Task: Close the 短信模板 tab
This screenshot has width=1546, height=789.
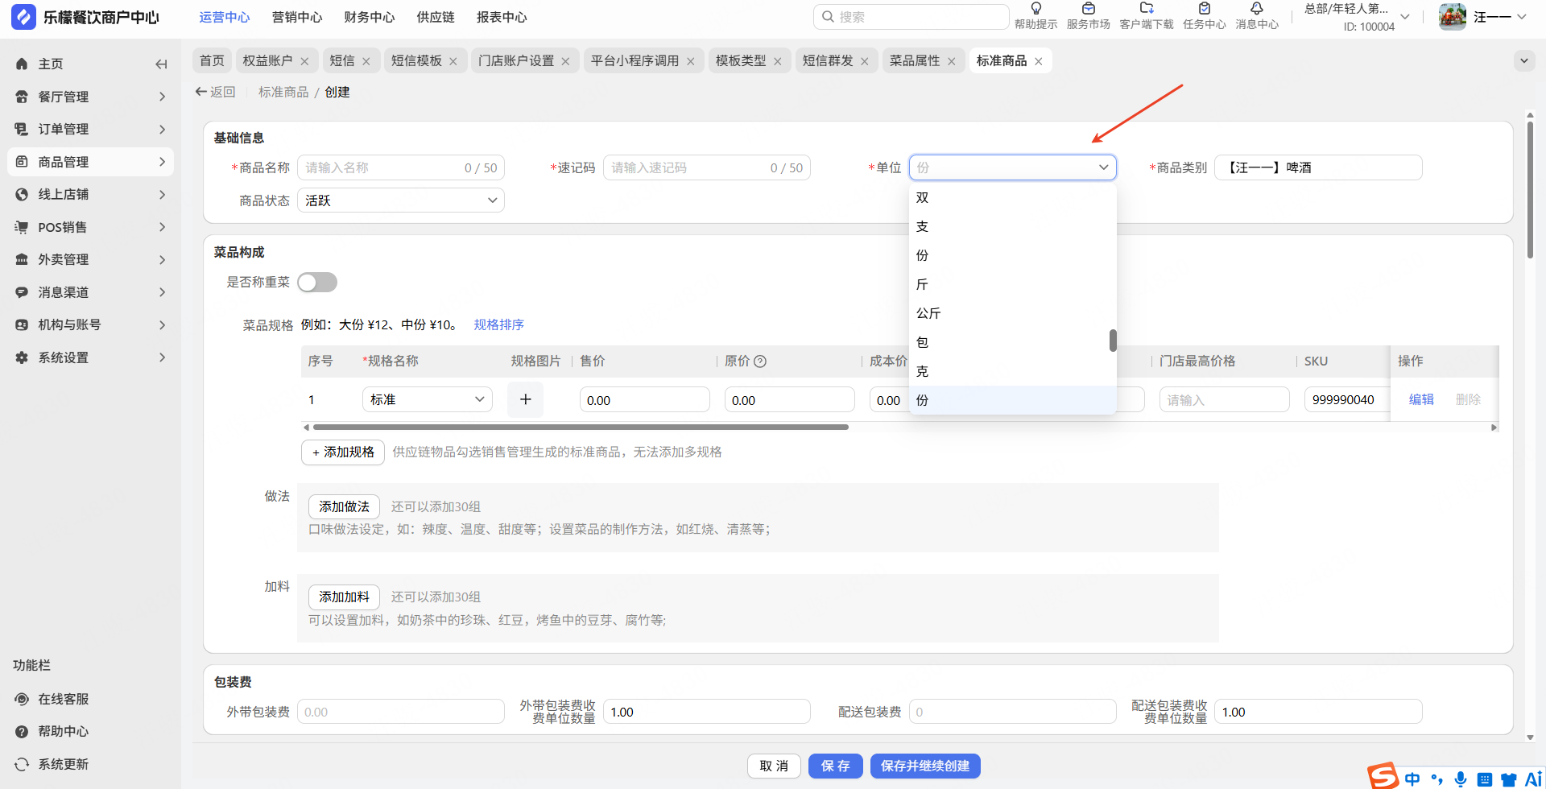Action: pos(453,61)
